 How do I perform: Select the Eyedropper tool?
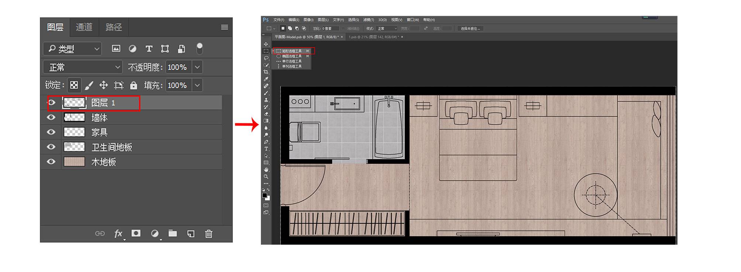pos(266,79)
